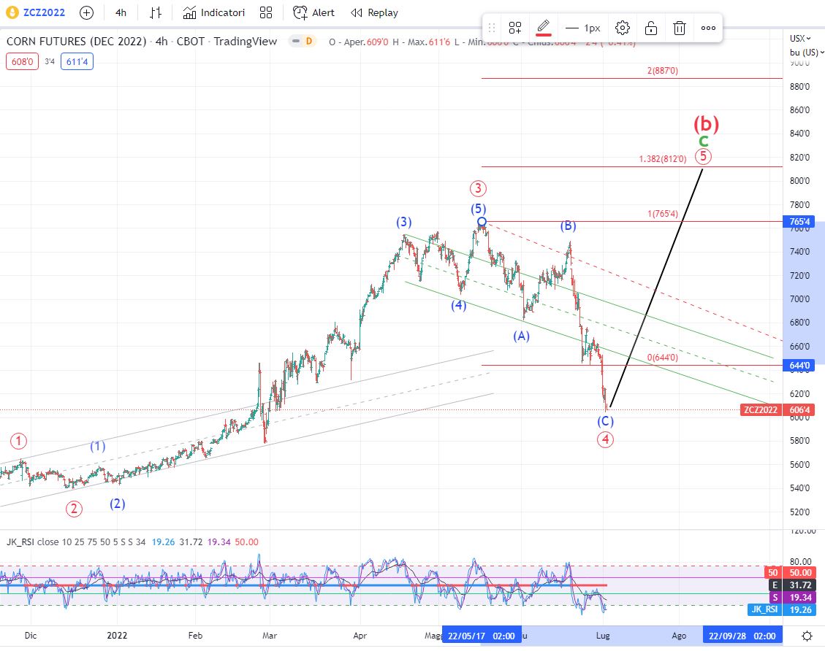Screen dimensions: 825x651
Task: Open drawing templates in floating toolbar
Action: click(515, 28)
